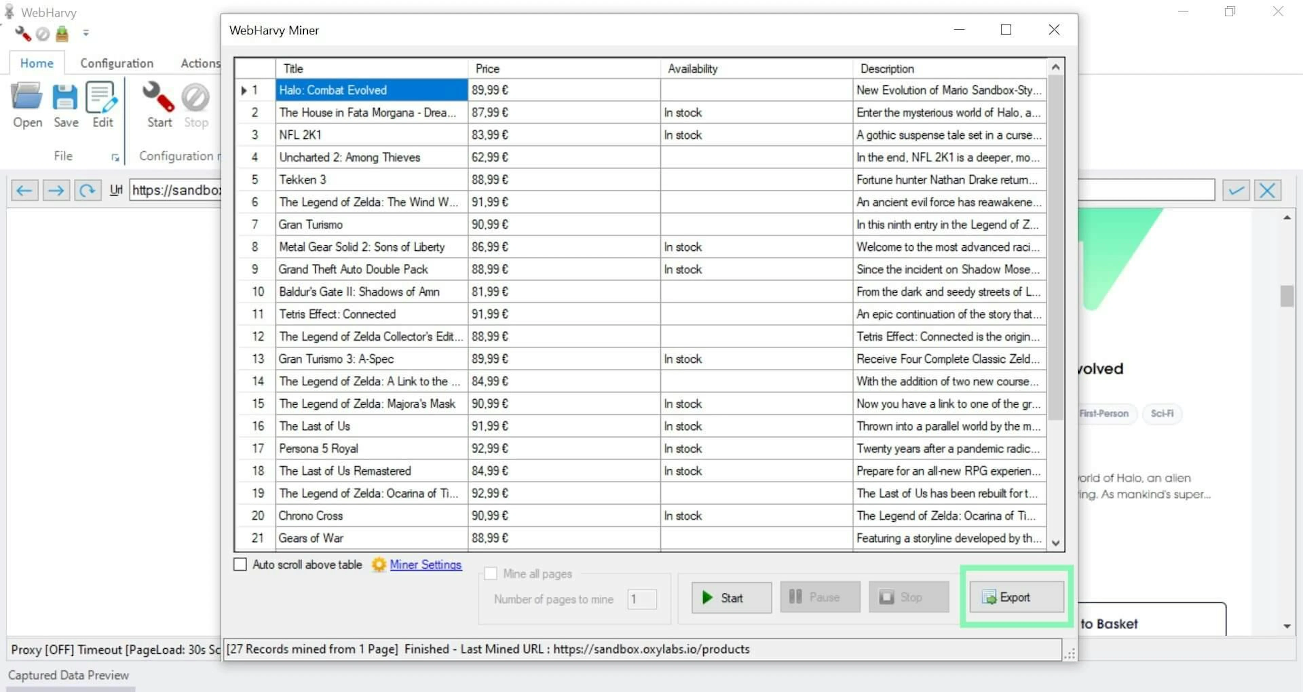Click the '62,99 €' price cell

[x=564, y=157]
